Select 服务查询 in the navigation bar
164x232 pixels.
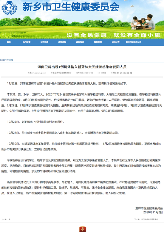98,42
